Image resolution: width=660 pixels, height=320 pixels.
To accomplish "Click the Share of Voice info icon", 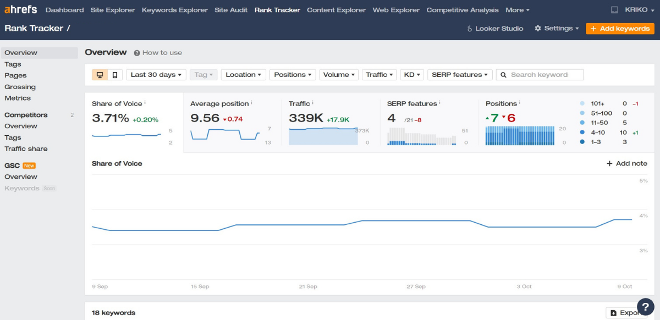I will [x=145, y=103].
